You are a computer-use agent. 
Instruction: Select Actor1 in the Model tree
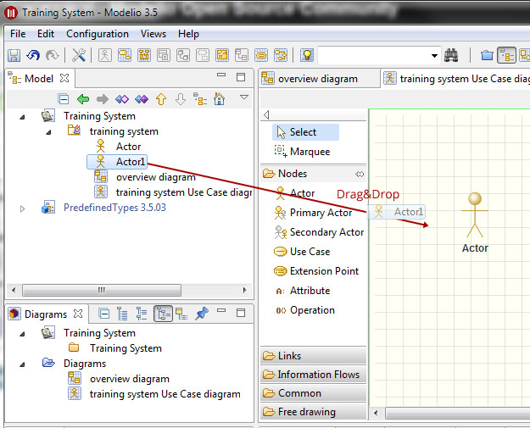tap(117, 162)
